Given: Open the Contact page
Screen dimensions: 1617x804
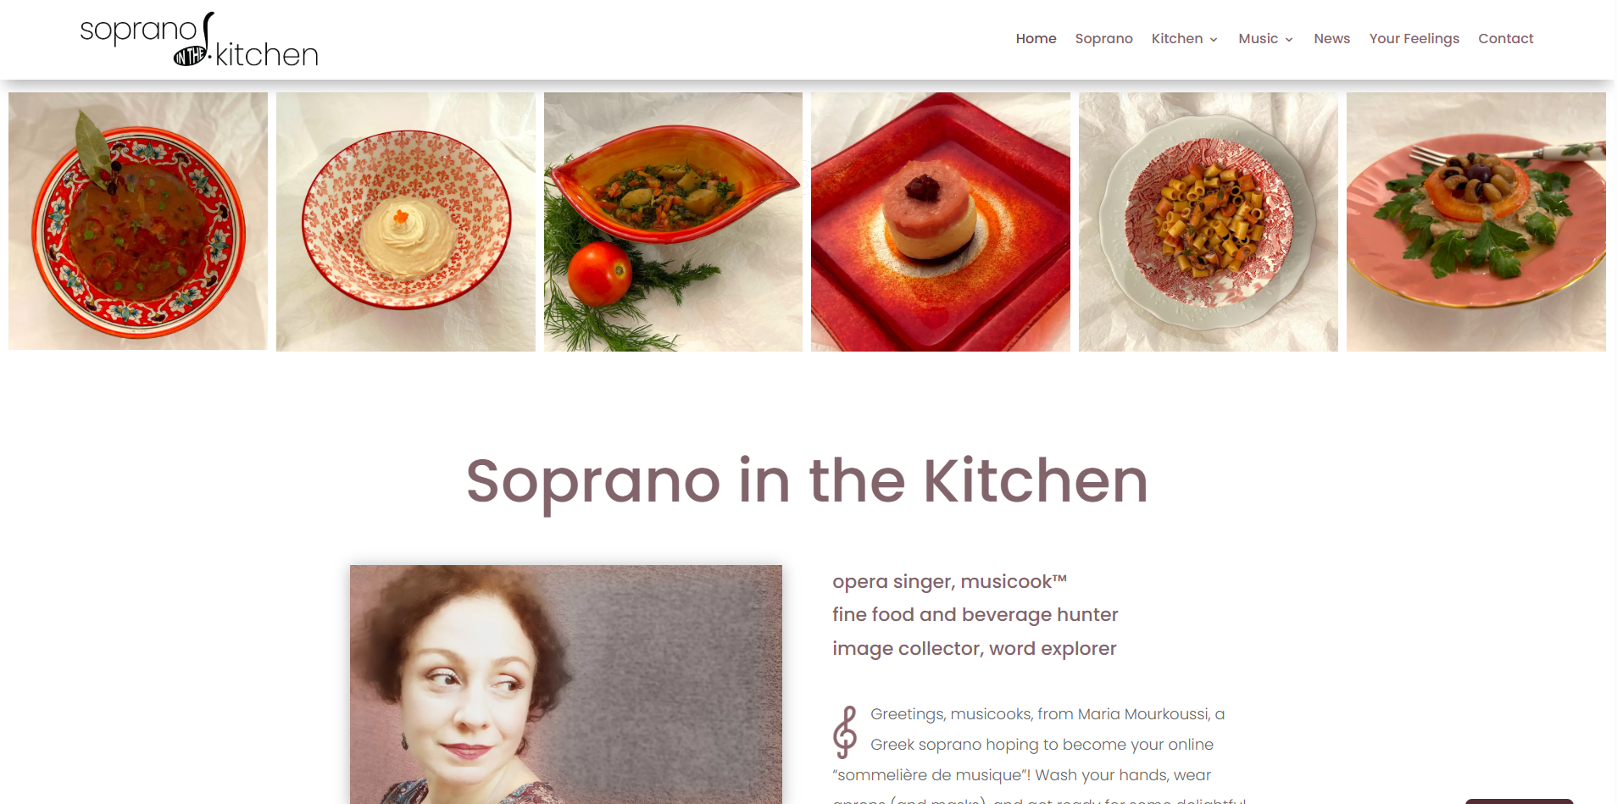Looking at the screenshot, I should point(1505,39).
